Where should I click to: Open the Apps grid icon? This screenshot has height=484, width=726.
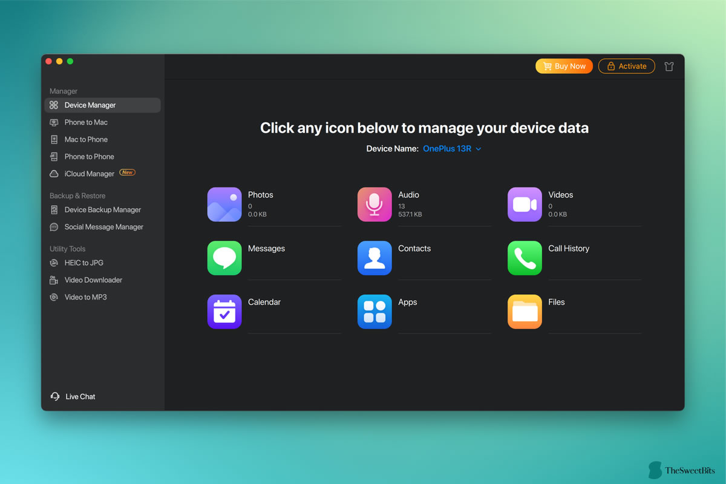(x=374, y=312)
